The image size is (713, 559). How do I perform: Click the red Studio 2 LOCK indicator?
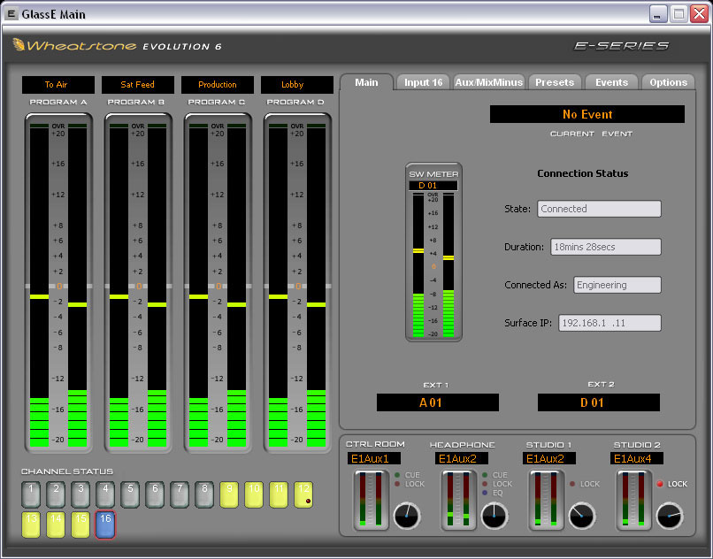click(660, 484)
